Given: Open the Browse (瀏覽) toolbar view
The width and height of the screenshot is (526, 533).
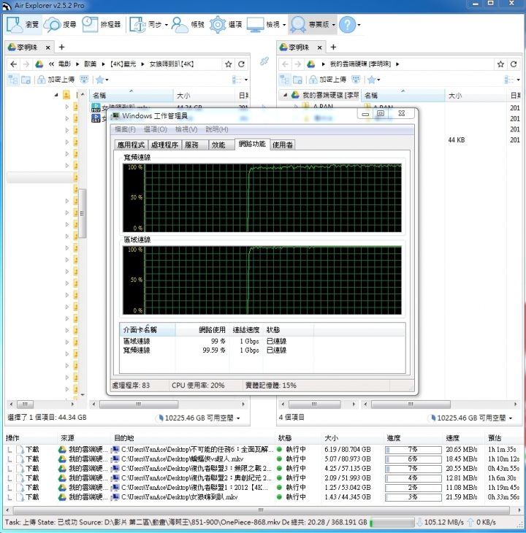Looking at the screenshot, I should tap(23, 25).
